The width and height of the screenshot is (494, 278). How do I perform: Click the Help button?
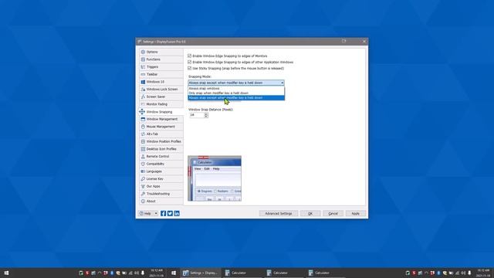(146, 213)
